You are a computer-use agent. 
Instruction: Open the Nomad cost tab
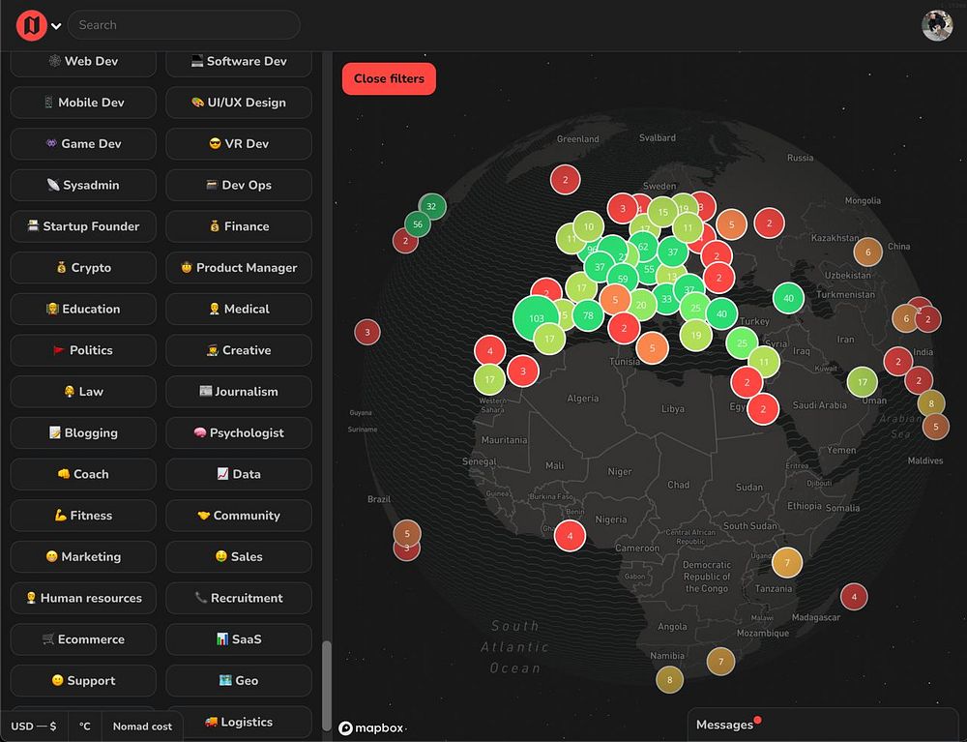click(142, 726)
